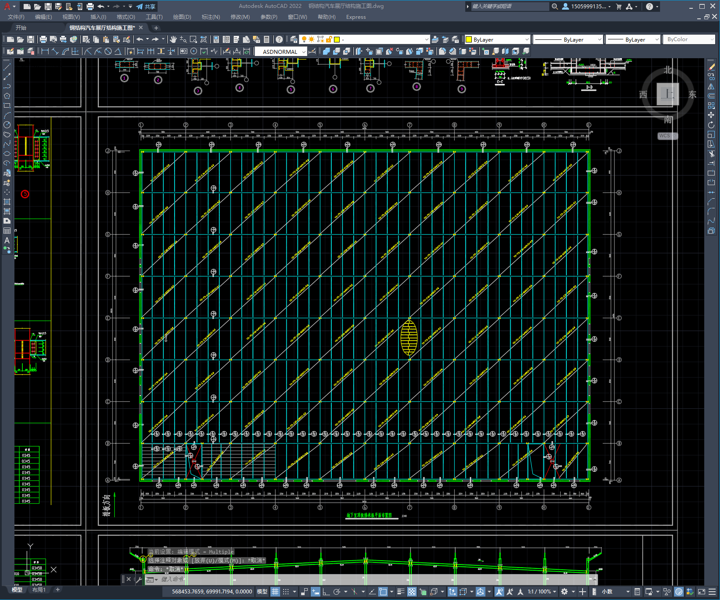Click the 模型 model tab at bottom left
Image resolution: width=720 pixels, height=600 pixels.
[x=17, y=589]
